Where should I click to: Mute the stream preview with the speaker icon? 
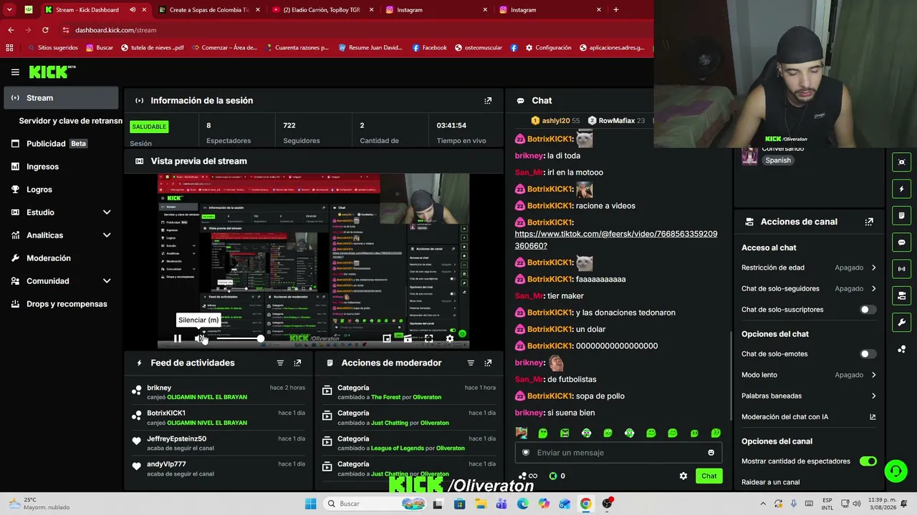click(x=201, y=338)
